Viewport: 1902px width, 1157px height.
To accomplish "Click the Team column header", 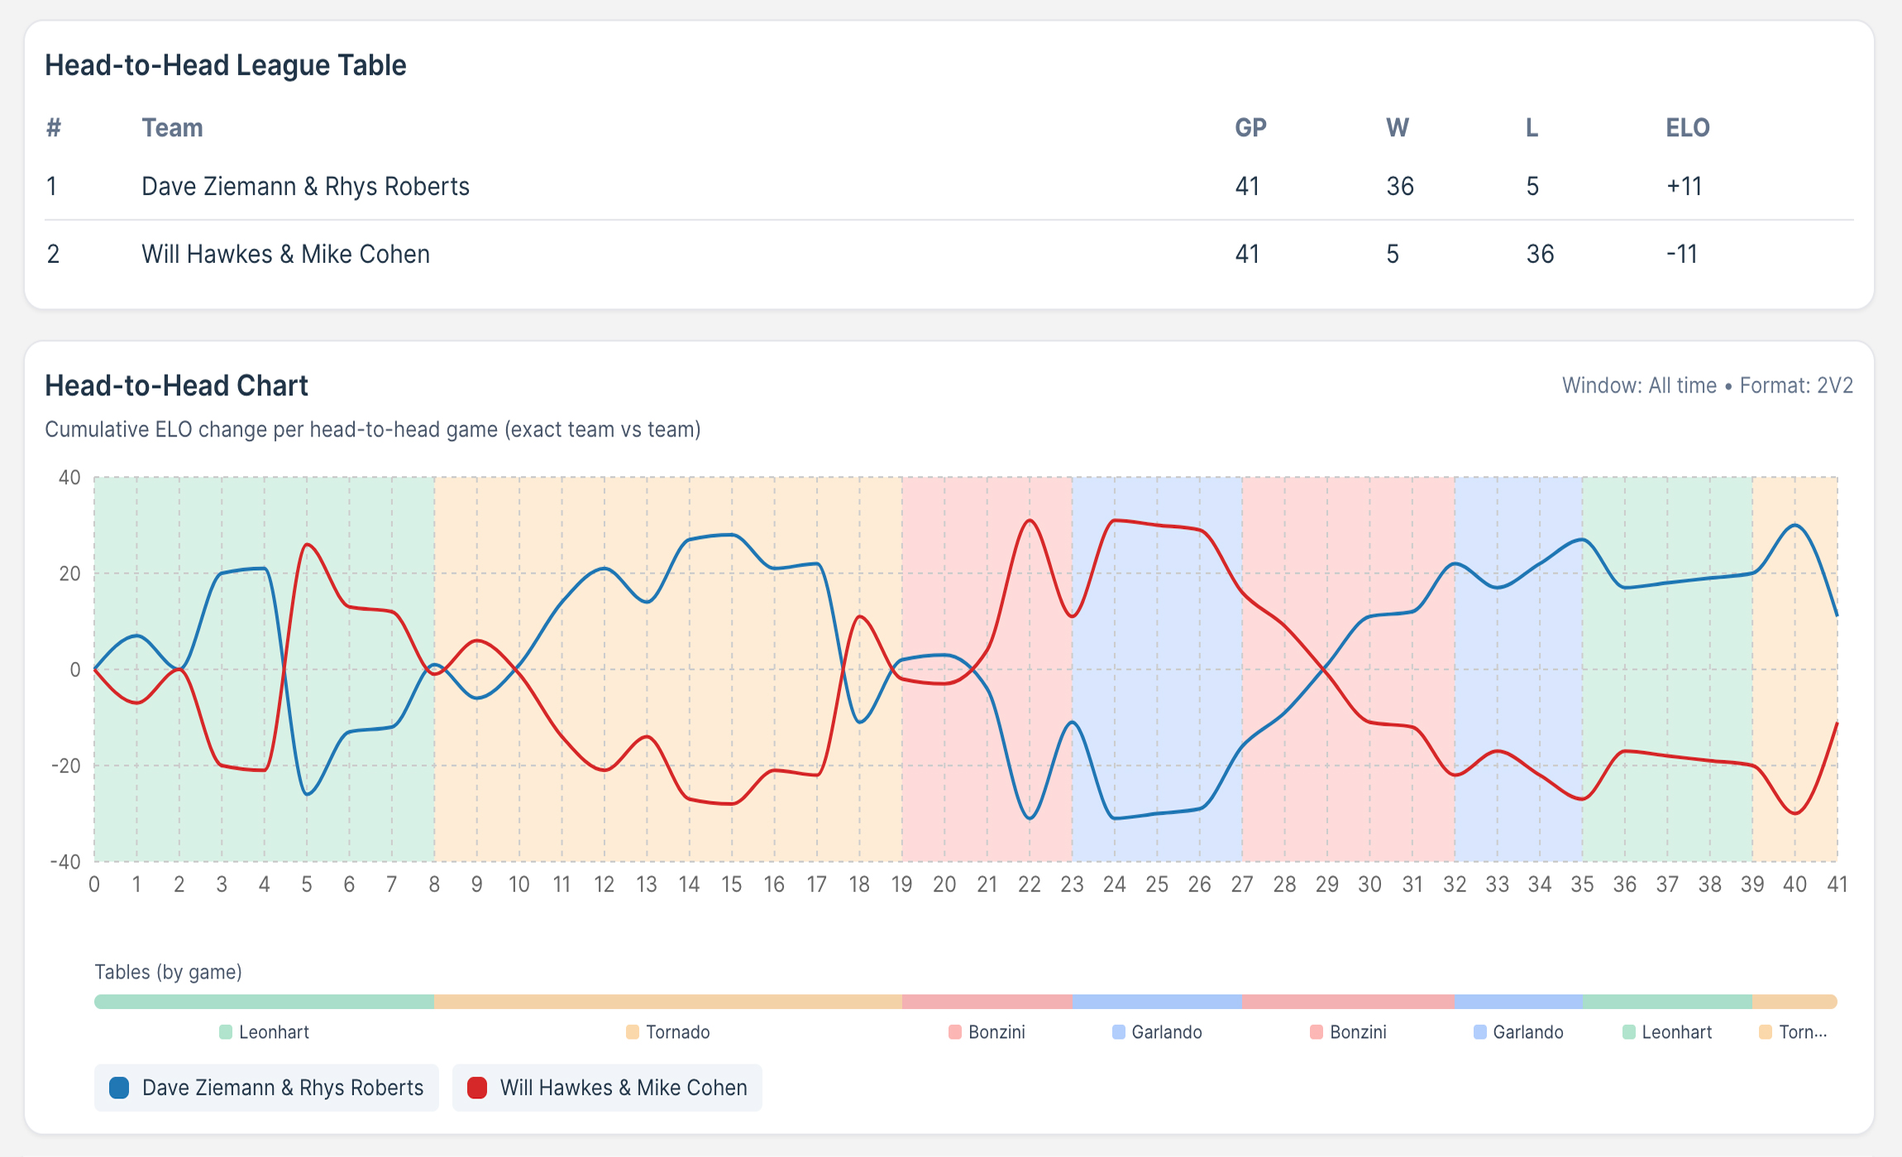I will [172, 128].
